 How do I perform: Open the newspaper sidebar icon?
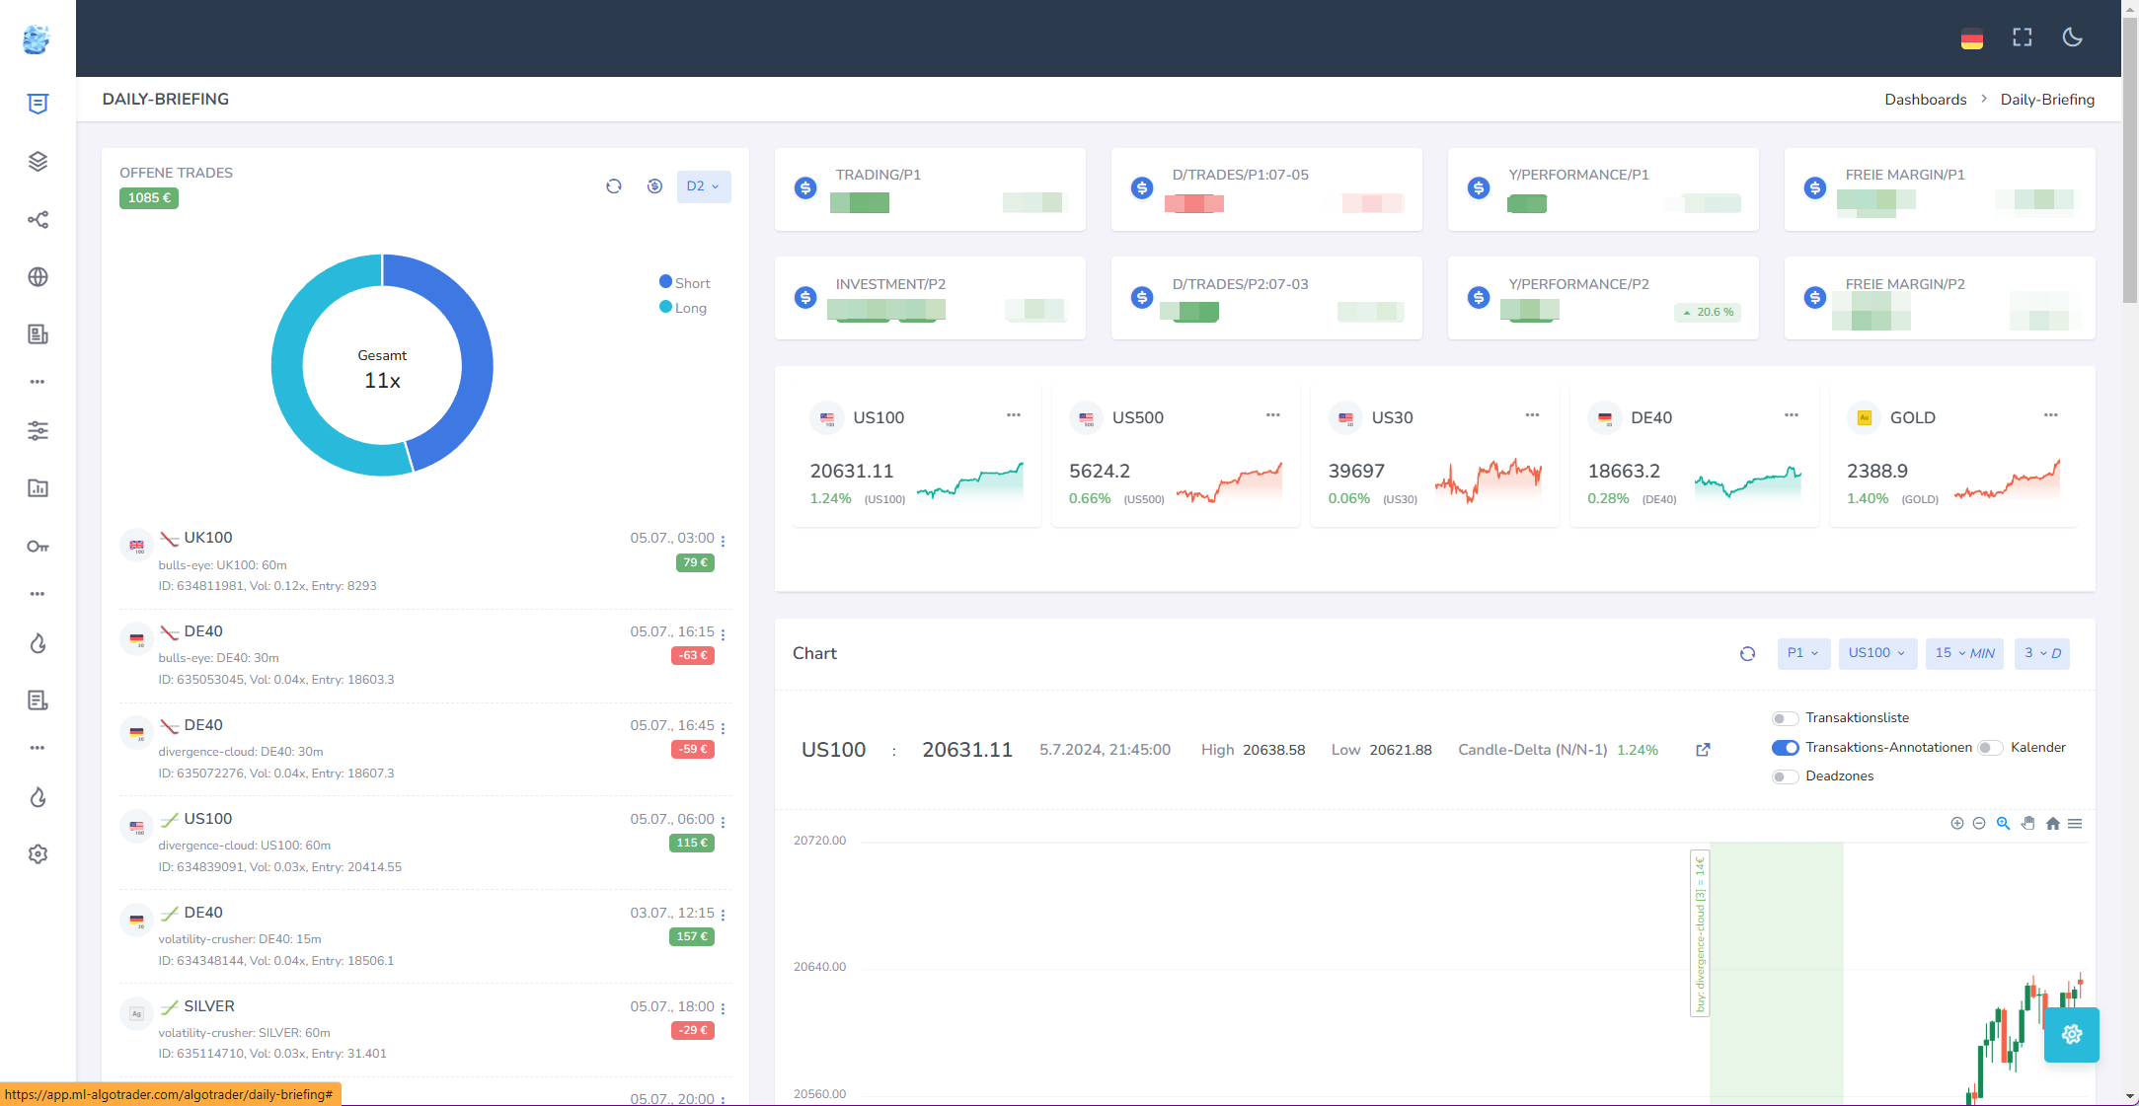click(38, 334)
